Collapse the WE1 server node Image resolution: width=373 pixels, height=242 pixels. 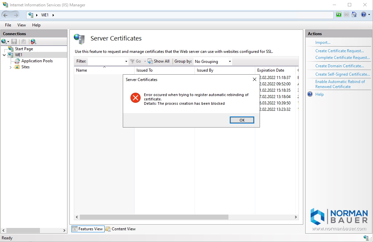pyautogui.click(x=4, y=55)
